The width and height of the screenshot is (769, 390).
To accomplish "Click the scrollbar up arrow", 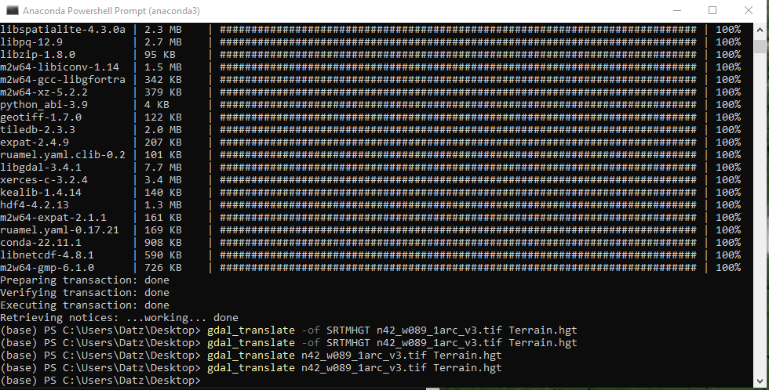I will (x=760, y=29).
